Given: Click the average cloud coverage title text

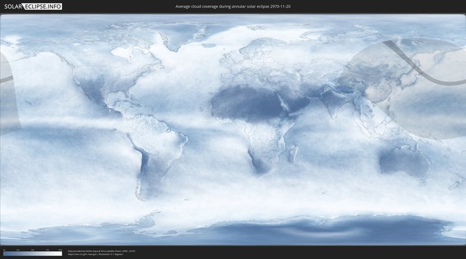Looking at the screenshot, I should 233,6.
